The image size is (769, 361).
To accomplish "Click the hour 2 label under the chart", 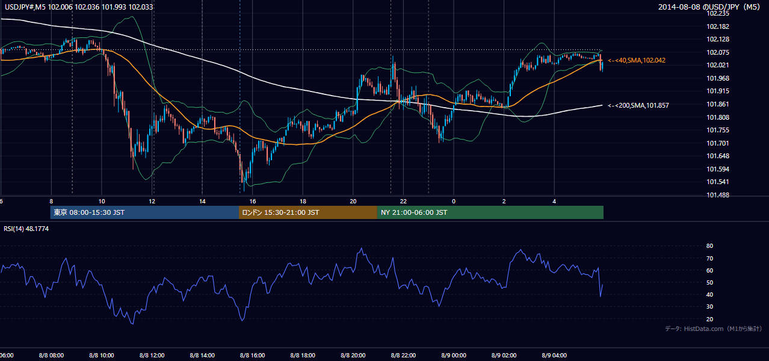I will (x=504, y=202).
